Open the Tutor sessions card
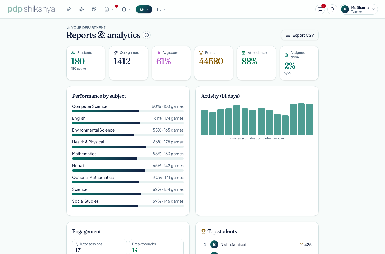 point(99,247)
